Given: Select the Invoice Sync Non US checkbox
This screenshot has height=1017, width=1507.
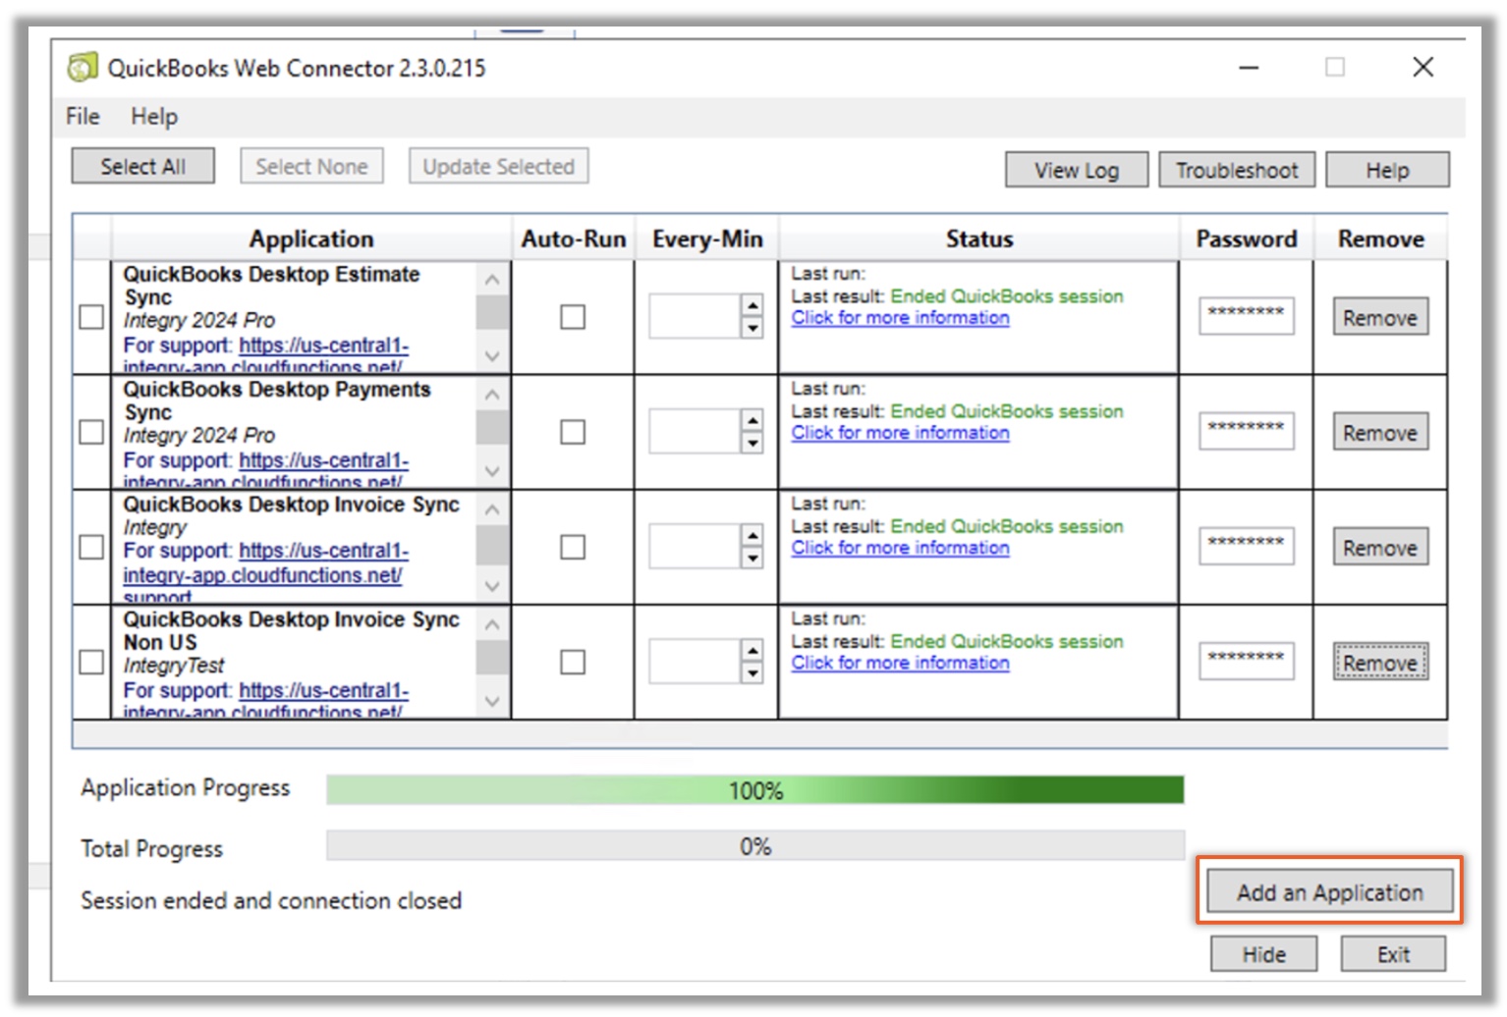Looking at the screenshot, I should coord(91,663).
